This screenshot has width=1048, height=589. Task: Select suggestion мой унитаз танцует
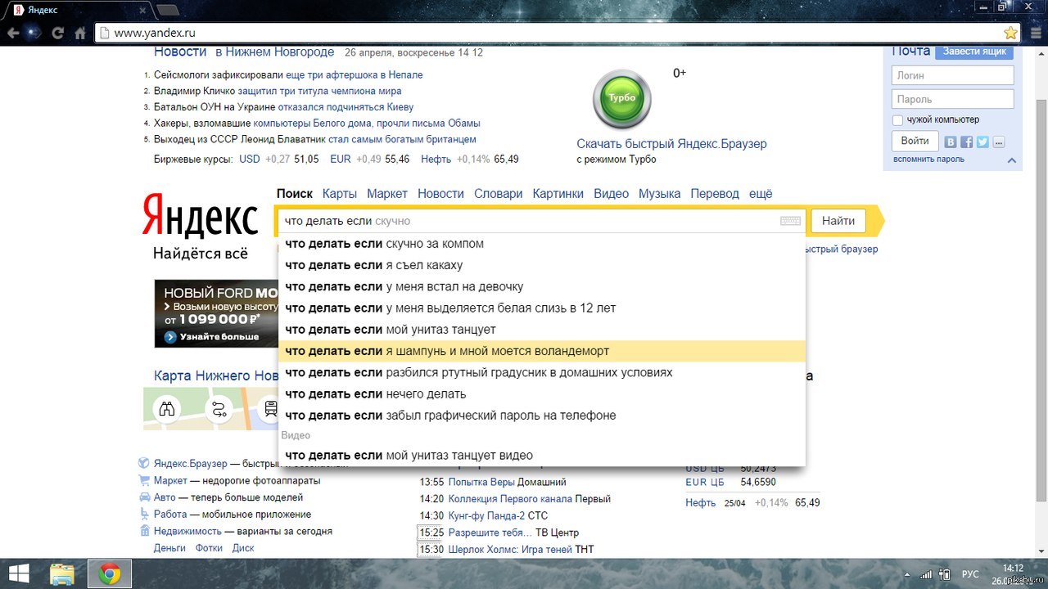point(542,330)
